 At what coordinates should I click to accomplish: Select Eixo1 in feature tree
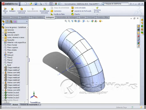pos(8,65)
